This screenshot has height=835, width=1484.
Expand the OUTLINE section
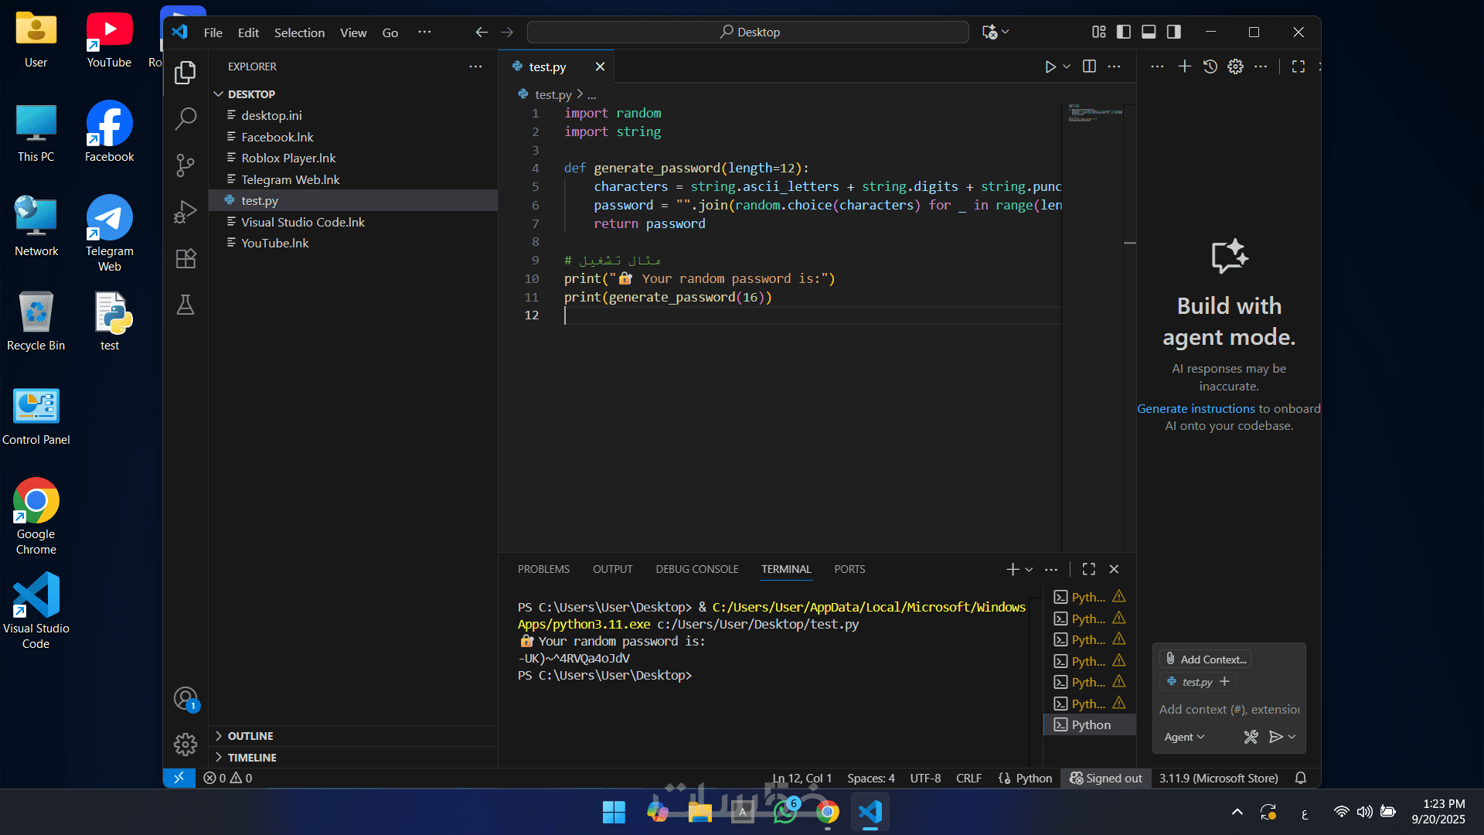pyautogui.click(x=250, y=736)
